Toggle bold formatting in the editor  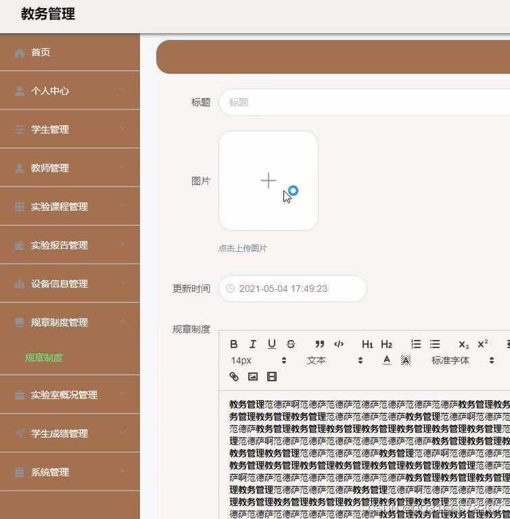click(233, 344)
